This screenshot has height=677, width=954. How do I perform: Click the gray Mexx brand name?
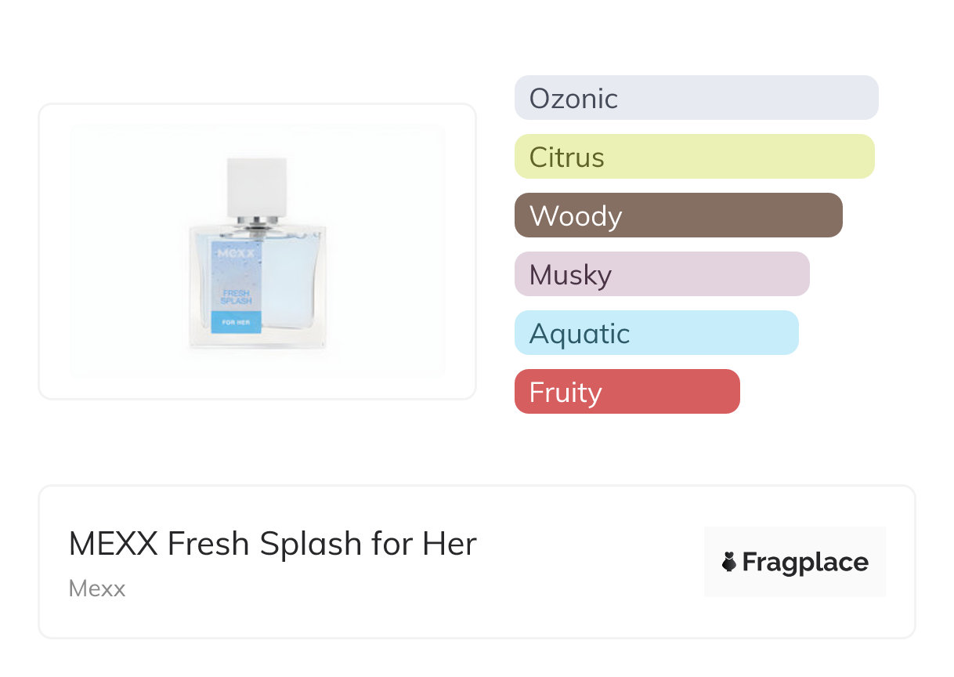click(x=97, y=588)
